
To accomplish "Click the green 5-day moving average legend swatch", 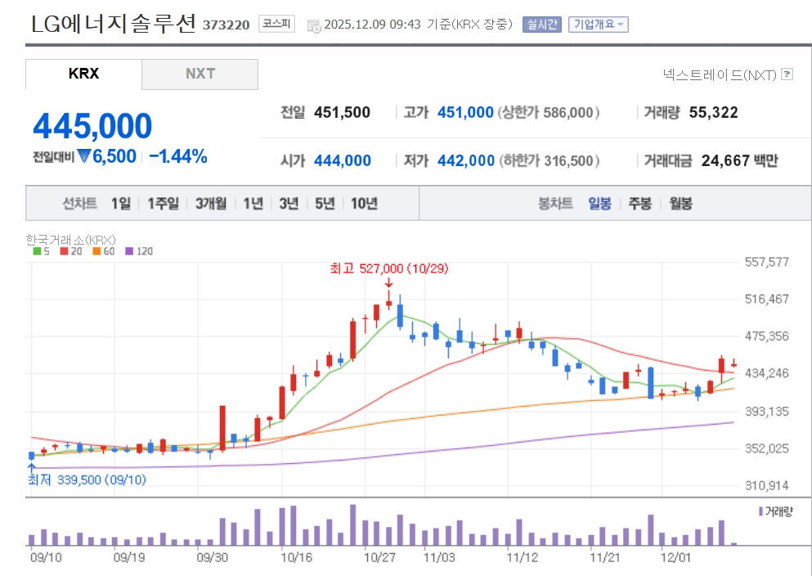I will [x=38, y=251].
